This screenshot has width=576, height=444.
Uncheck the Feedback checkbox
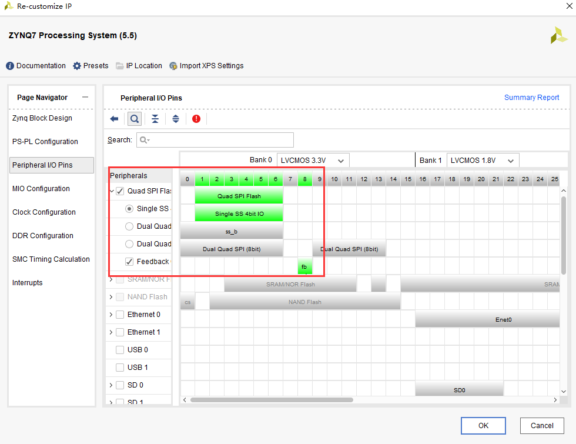129,262
